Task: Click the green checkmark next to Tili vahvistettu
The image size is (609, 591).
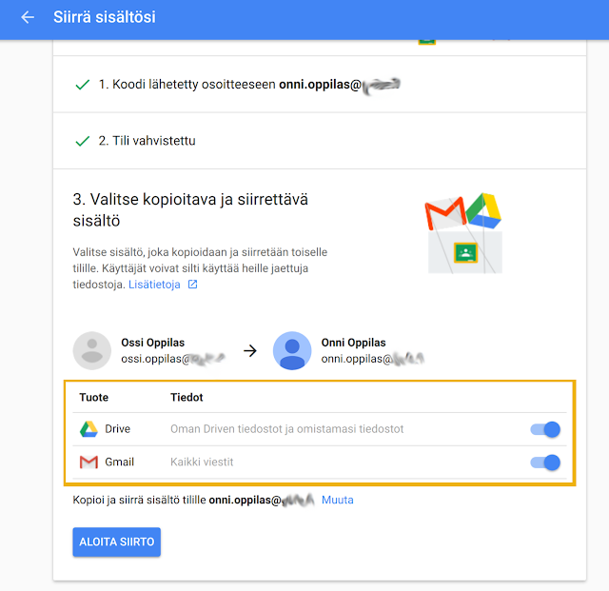Action: 83,141
